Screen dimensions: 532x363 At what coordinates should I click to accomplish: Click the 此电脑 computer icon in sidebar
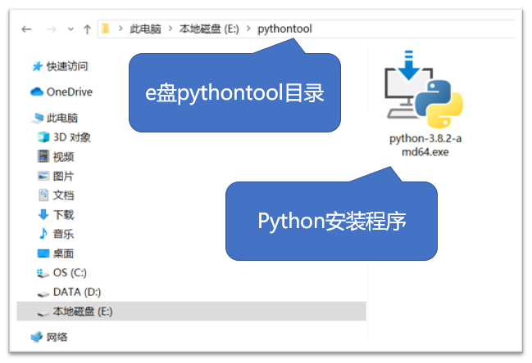point(38,118)
